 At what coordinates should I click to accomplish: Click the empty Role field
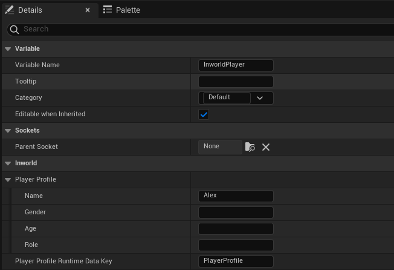(236, 245)
